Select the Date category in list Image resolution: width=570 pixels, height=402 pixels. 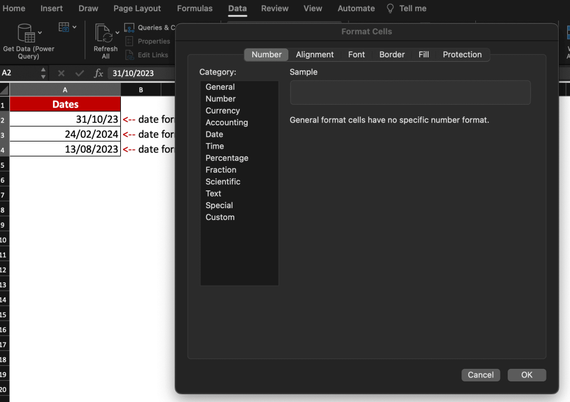pos(214,134)
